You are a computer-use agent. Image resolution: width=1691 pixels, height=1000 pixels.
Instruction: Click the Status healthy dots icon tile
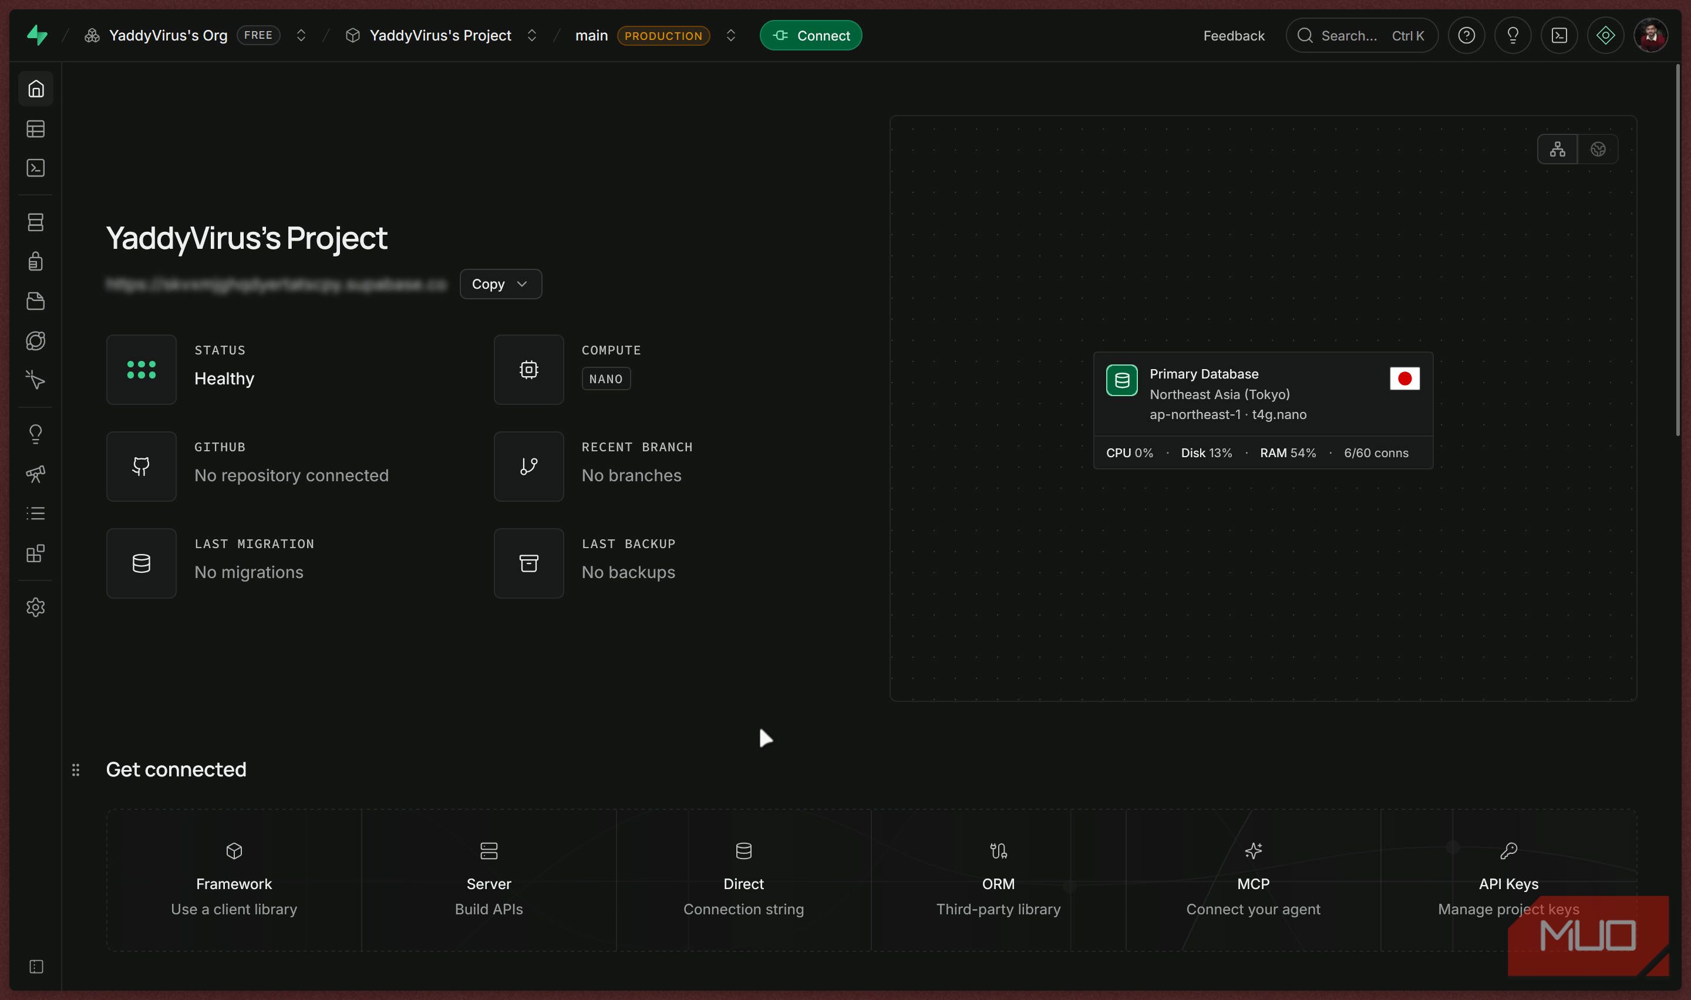[x=142, y=369]
